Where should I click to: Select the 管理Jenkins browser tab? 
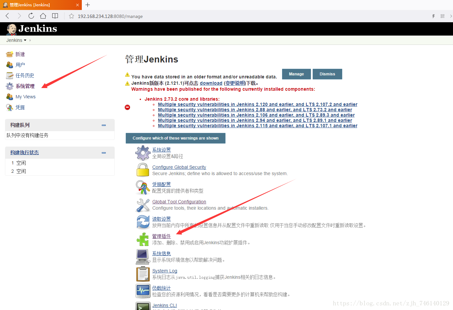[41, 5]
